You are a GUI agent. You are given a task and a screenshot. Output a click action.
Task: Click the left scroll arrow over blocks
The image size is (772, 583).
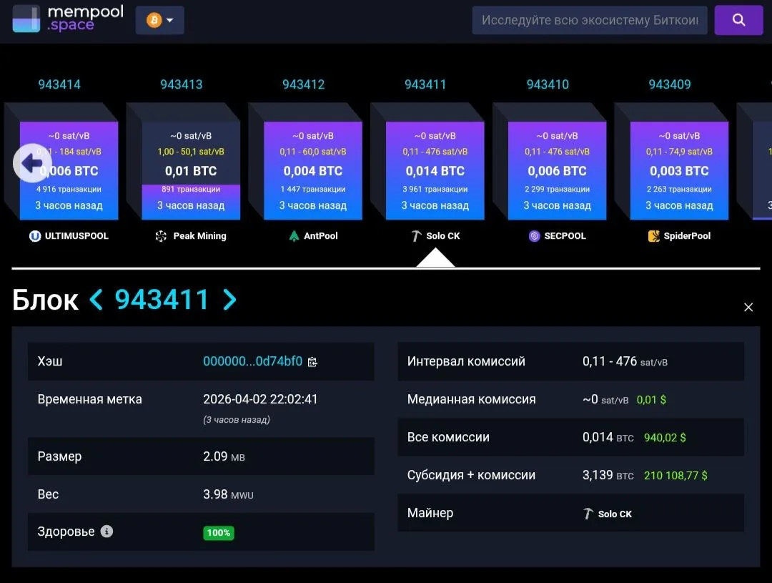click(31, 163)
